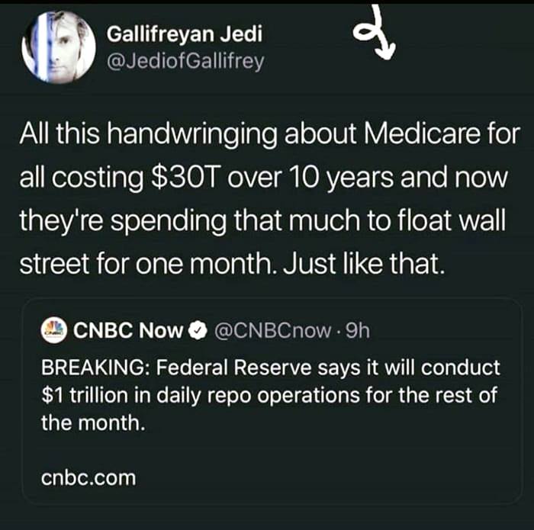Open the cnbc.com link
Screen dimensions: 534x530
point(88,477)
